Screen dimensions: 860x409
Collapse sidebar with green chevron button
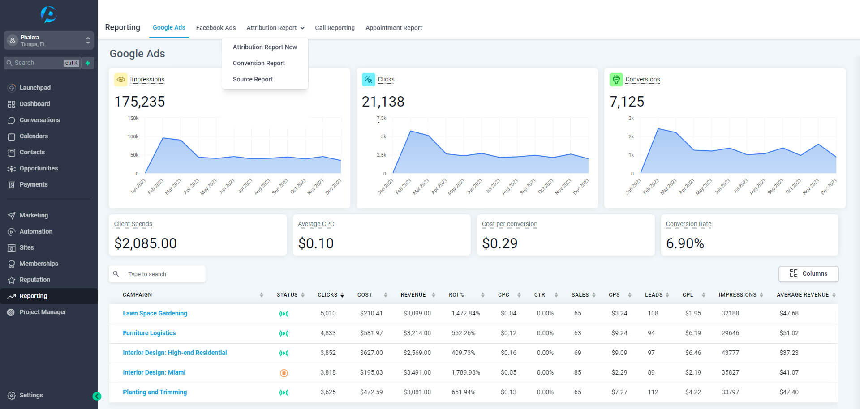pos(97,396)
